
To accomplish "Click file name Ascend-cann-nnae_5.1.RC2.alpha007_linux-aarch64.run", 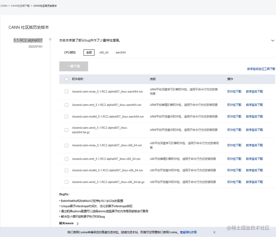I will coord(107,92).
